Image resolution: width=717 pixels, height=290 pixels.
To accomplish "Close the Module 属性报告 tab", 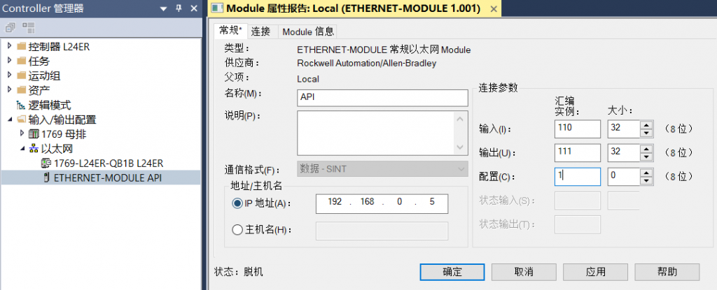I will [494, 8].
